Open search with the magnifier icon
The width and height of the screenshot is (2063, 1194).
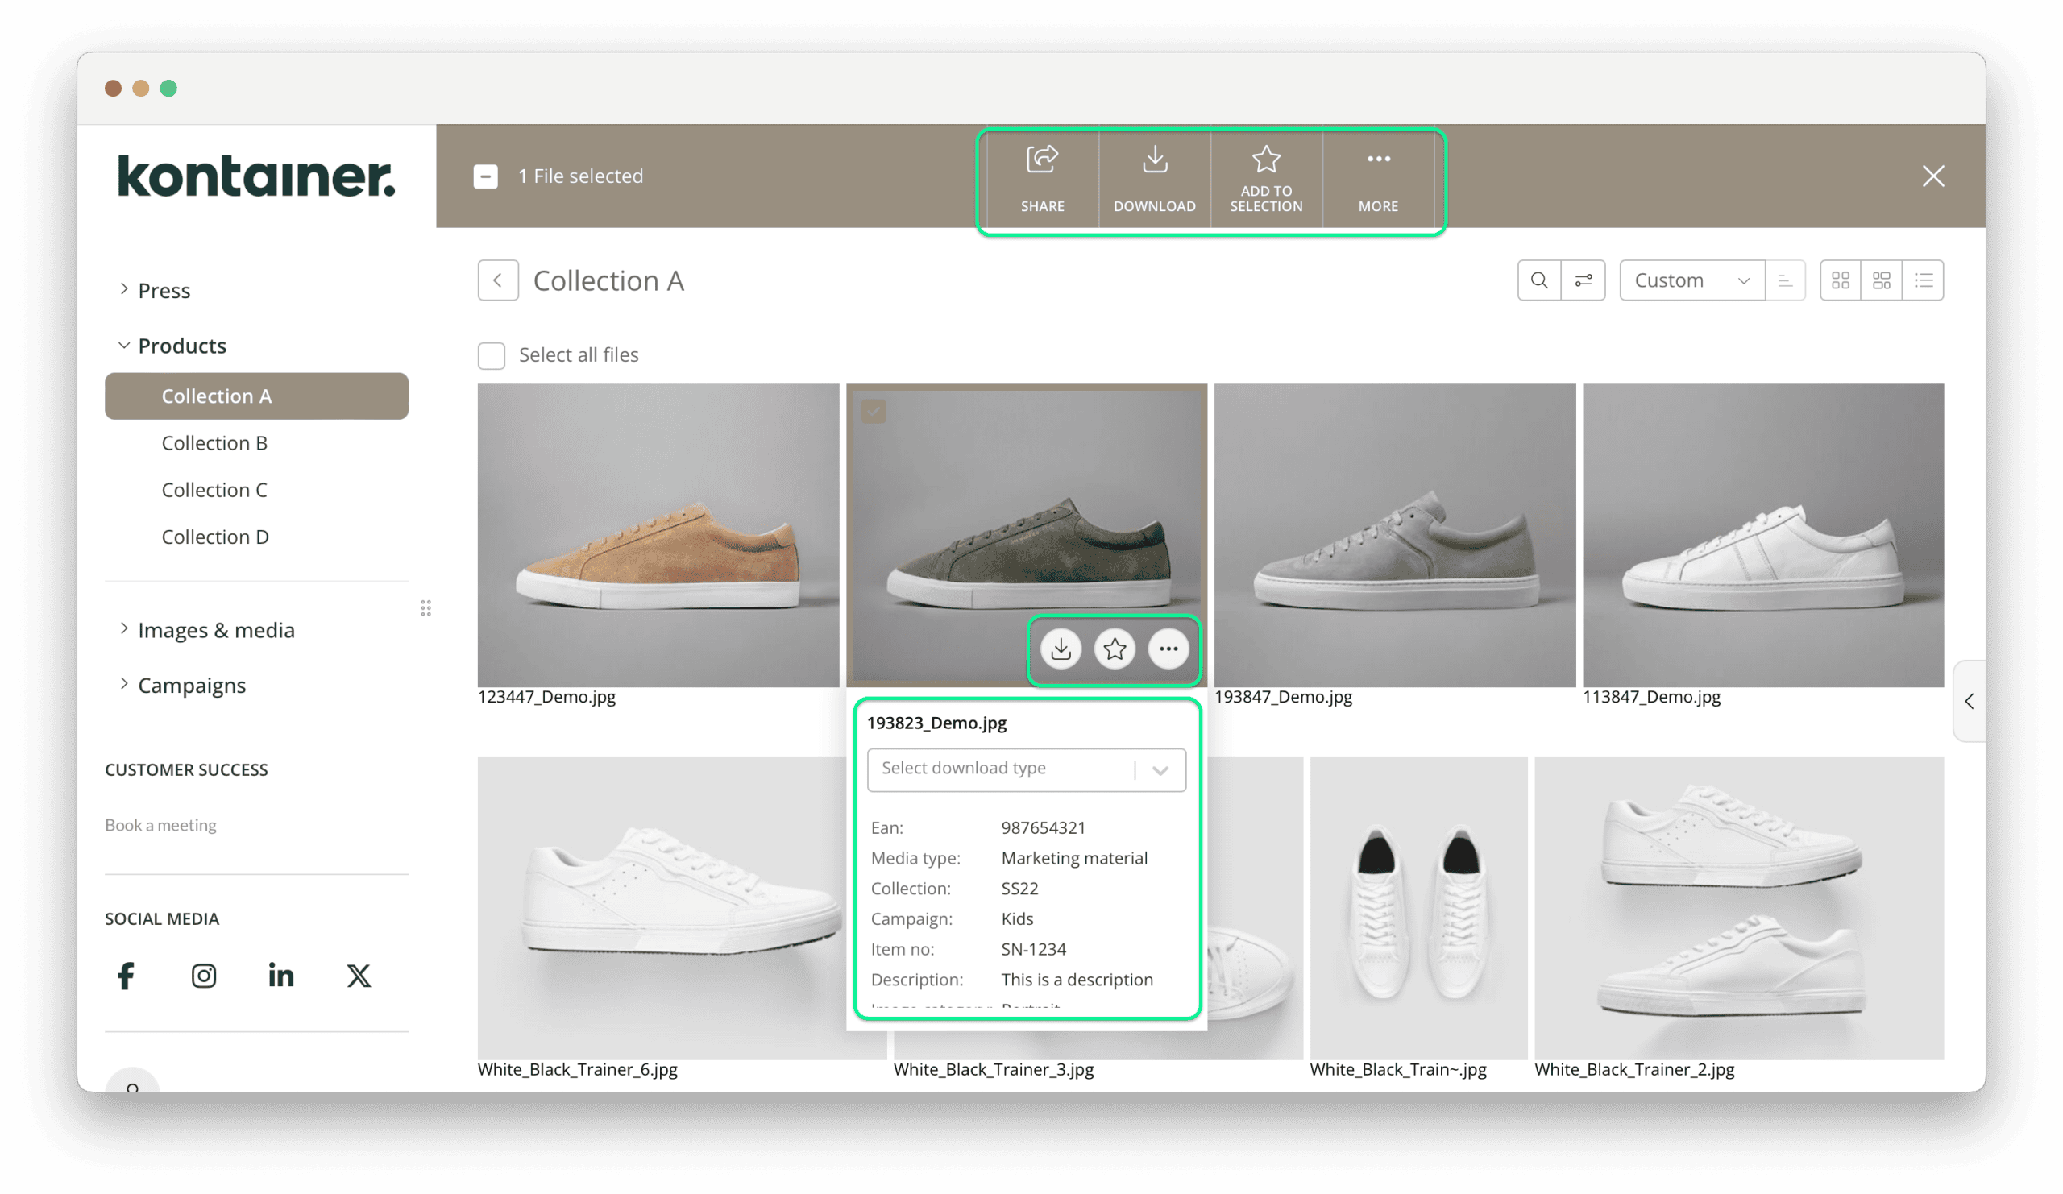click(1539, 280)
